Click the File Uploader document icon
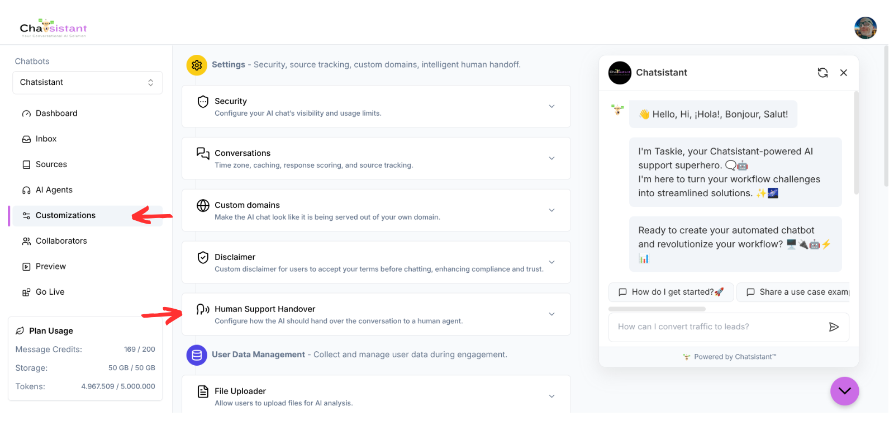This screenshot has width=894, height=430. point(203,391)
